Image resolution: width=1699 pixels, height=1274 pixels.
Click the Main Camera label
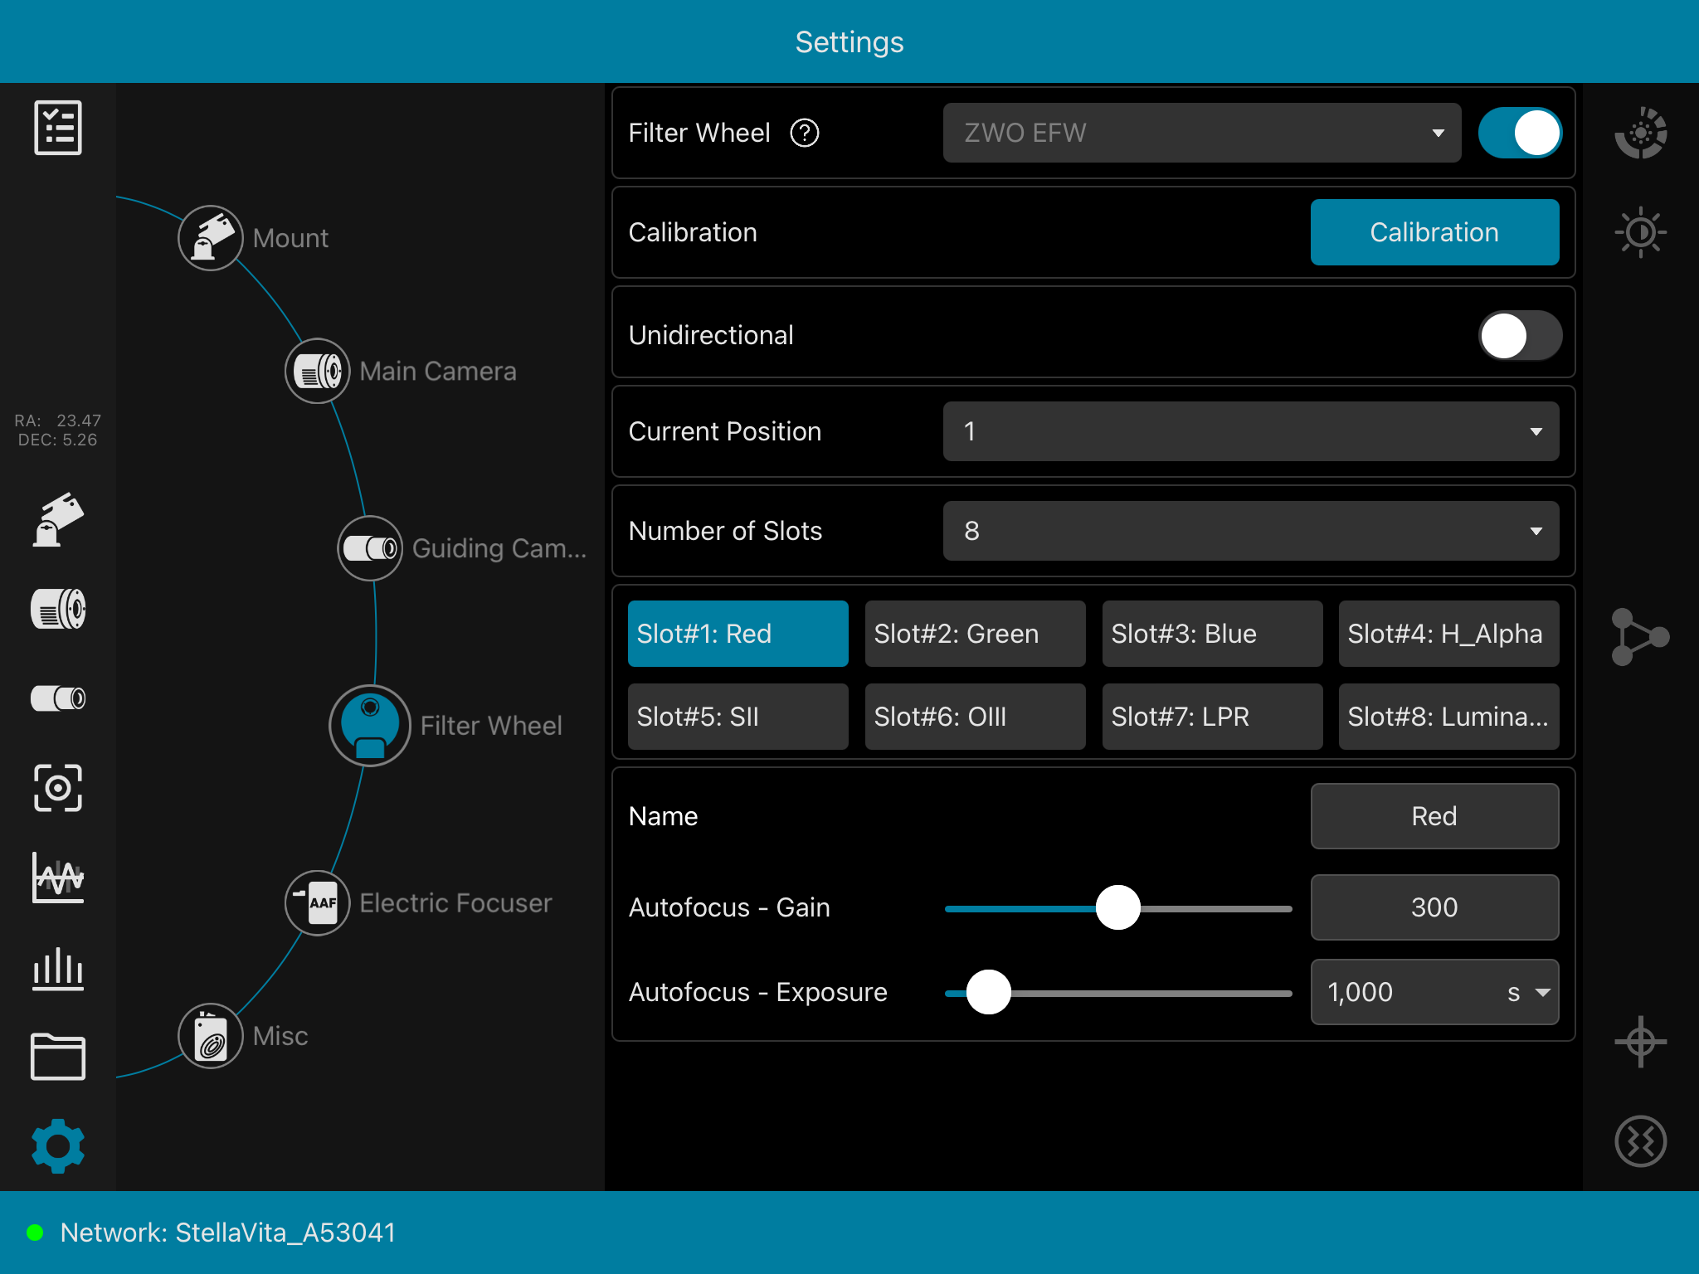[438, 371]
